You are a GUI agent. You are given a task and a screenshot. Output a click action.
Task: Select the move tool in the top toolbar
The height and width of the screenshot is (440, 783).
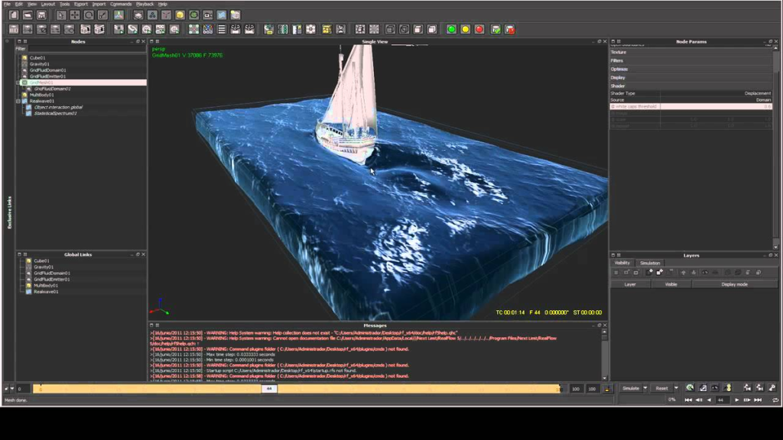(75, 15)
